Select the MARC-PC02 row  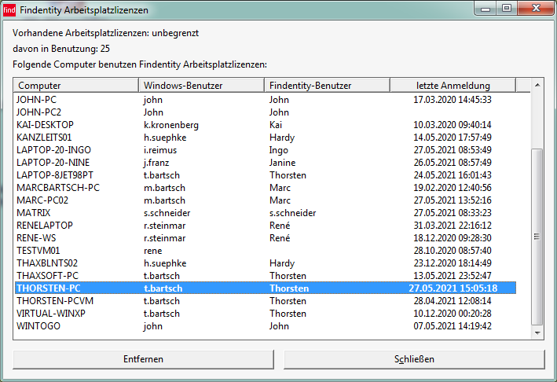(266, 200)
